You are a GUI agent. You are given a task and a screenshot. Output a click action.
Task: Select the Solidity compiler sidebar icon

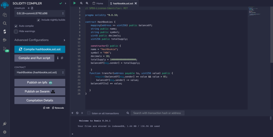pos(5,31)
